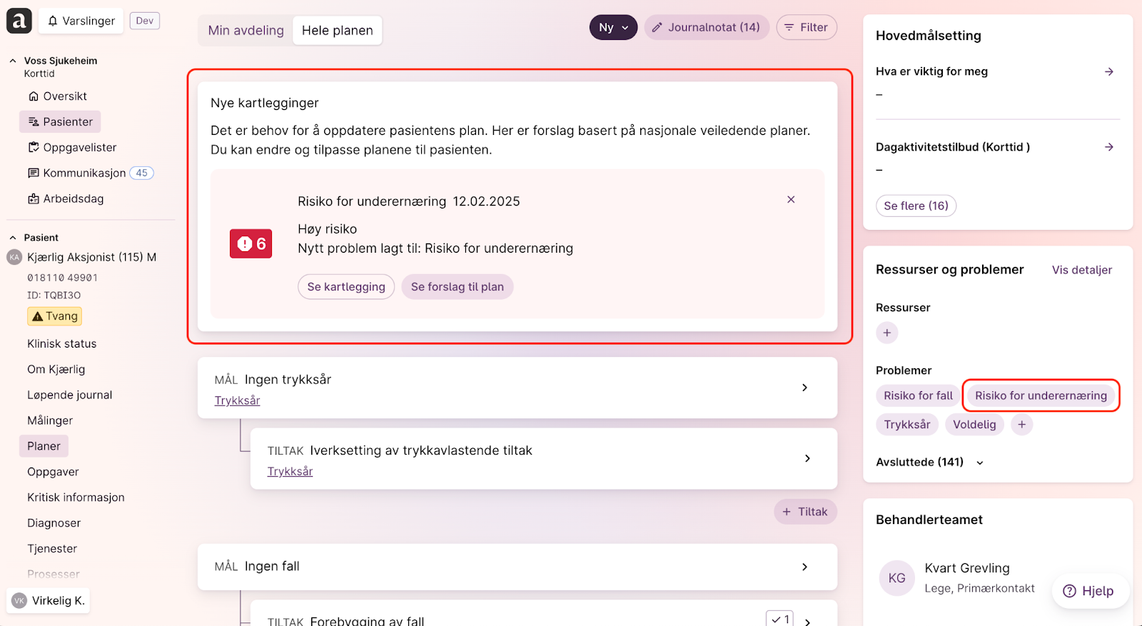Open the Ny dropdown
The image size is (1142, 626).
pos(613,28)
